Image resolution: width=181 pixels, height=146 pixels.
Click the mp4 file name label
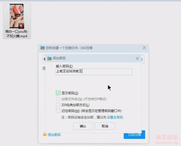click(x=17, y=34)
